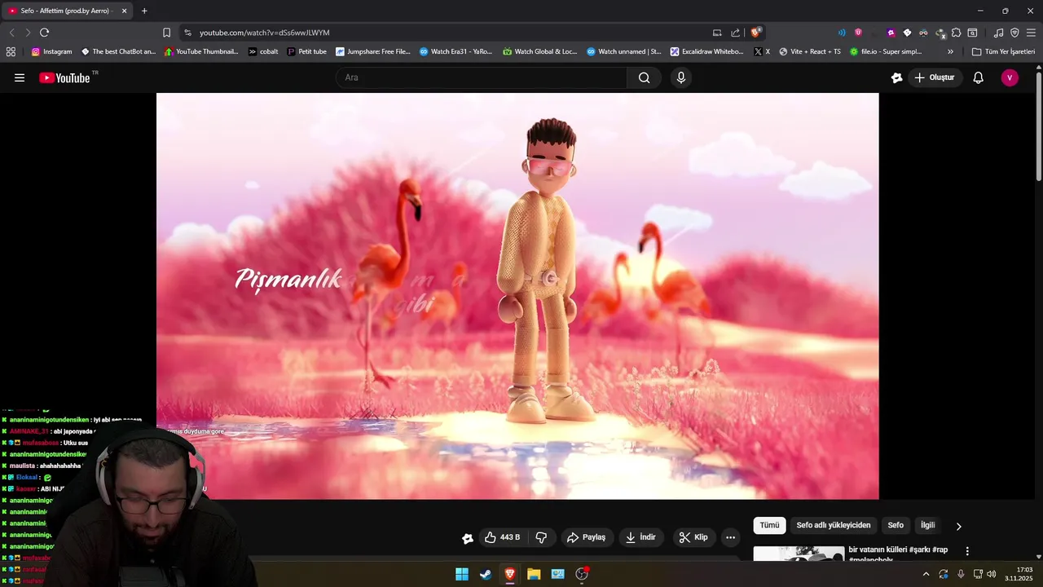Screen dimensions: 1043x587
Task: Click the video player area
Action: [517, 296]
